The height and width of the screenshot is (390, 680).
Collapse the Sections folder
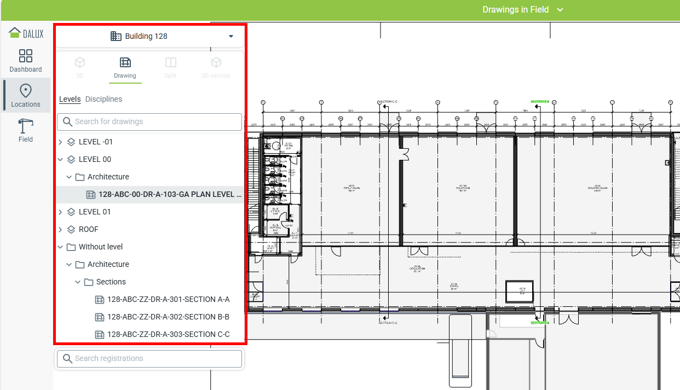pyautogui.click(x=78, y=282)
